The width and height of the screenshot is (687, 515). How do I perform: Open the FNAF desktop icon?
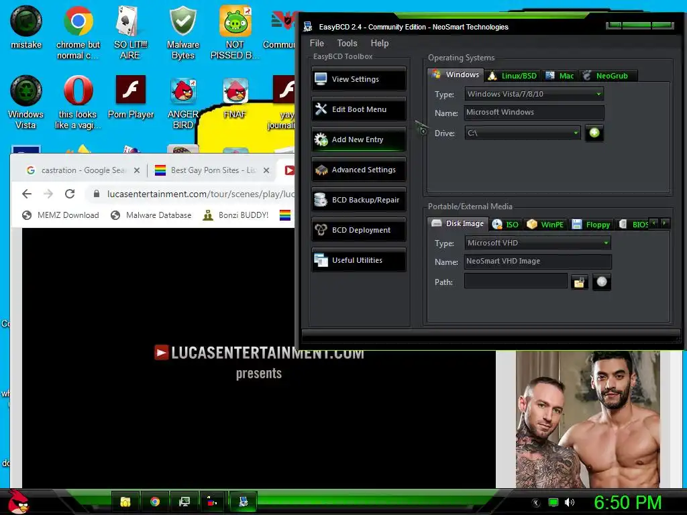tap(235, 97)
